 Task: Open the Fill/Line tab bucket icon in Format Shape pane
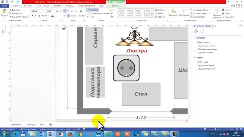click(196, 31)
